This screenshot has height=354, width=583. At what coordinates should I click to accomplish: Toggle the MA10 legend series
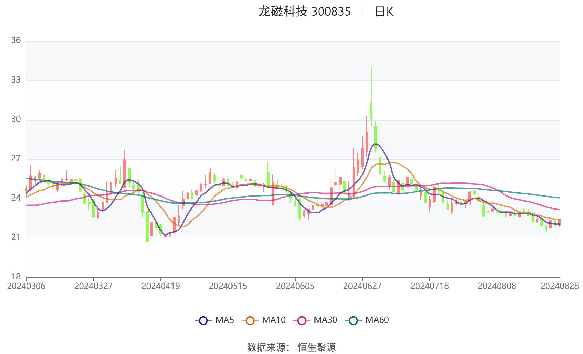pos(263,320)
